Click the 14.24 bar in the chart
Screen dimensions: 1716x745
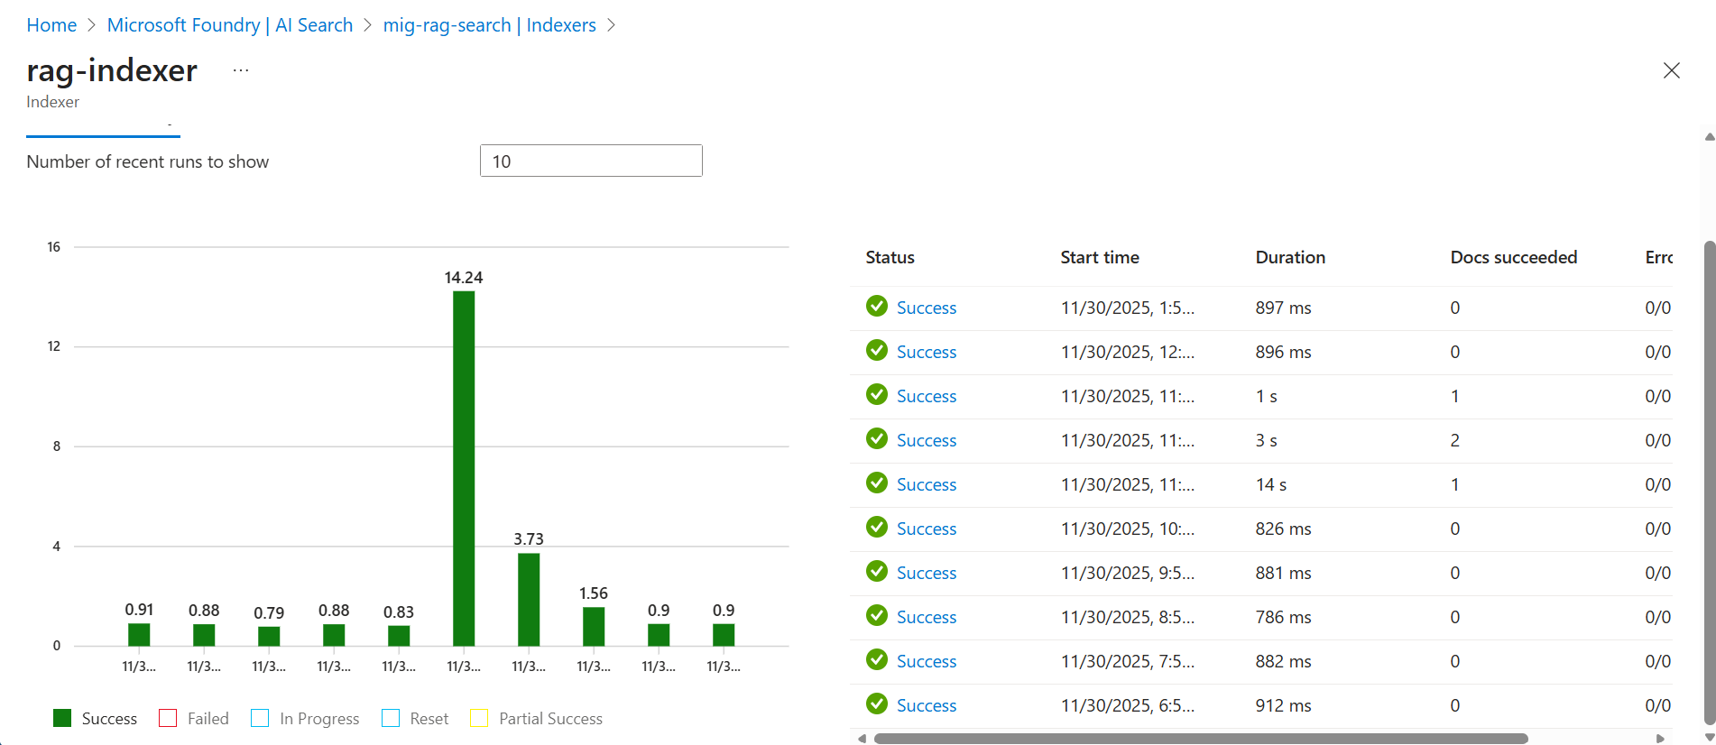pos(464,468)
